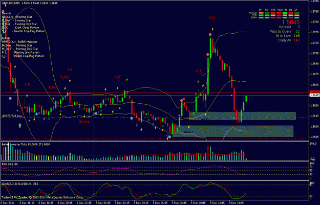Click the red 1.5649 price tag on scale
Image resolution: width=320 pixels, height=205 pixels.
(314, 92)
